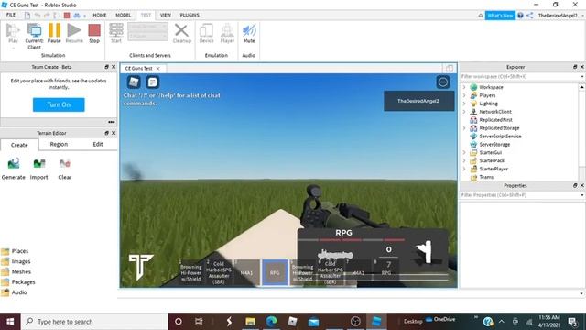This screenshot has width=586, height=330.
Task: Select the TEST ribbon tab
Action: coord(146,15)
